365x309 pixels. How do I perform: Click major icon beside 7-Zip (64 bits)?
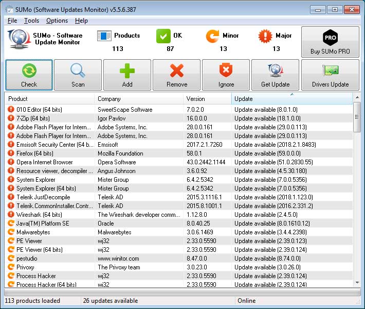11,118
